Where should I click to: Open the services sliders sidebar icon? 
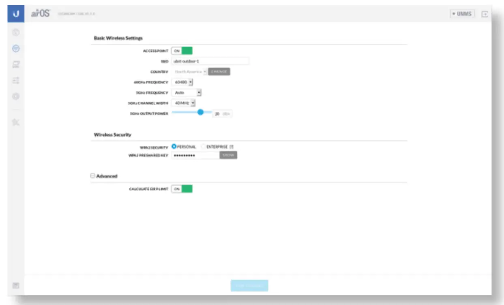(x=16, y=81)
